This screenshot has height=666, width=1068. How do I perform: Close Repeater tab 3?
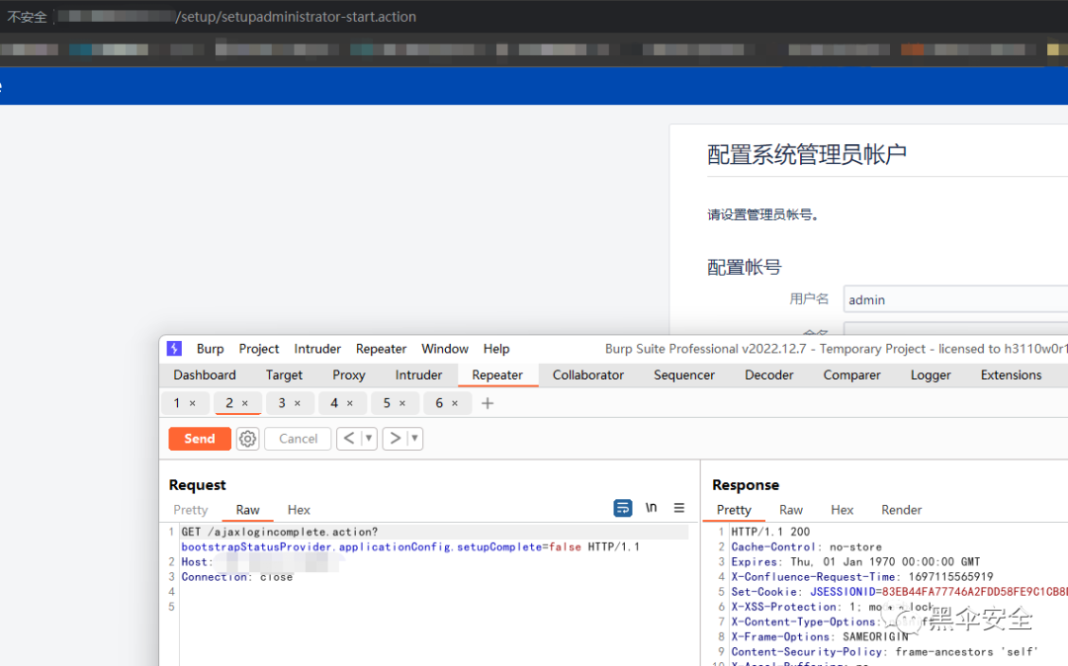pos(298,403)
